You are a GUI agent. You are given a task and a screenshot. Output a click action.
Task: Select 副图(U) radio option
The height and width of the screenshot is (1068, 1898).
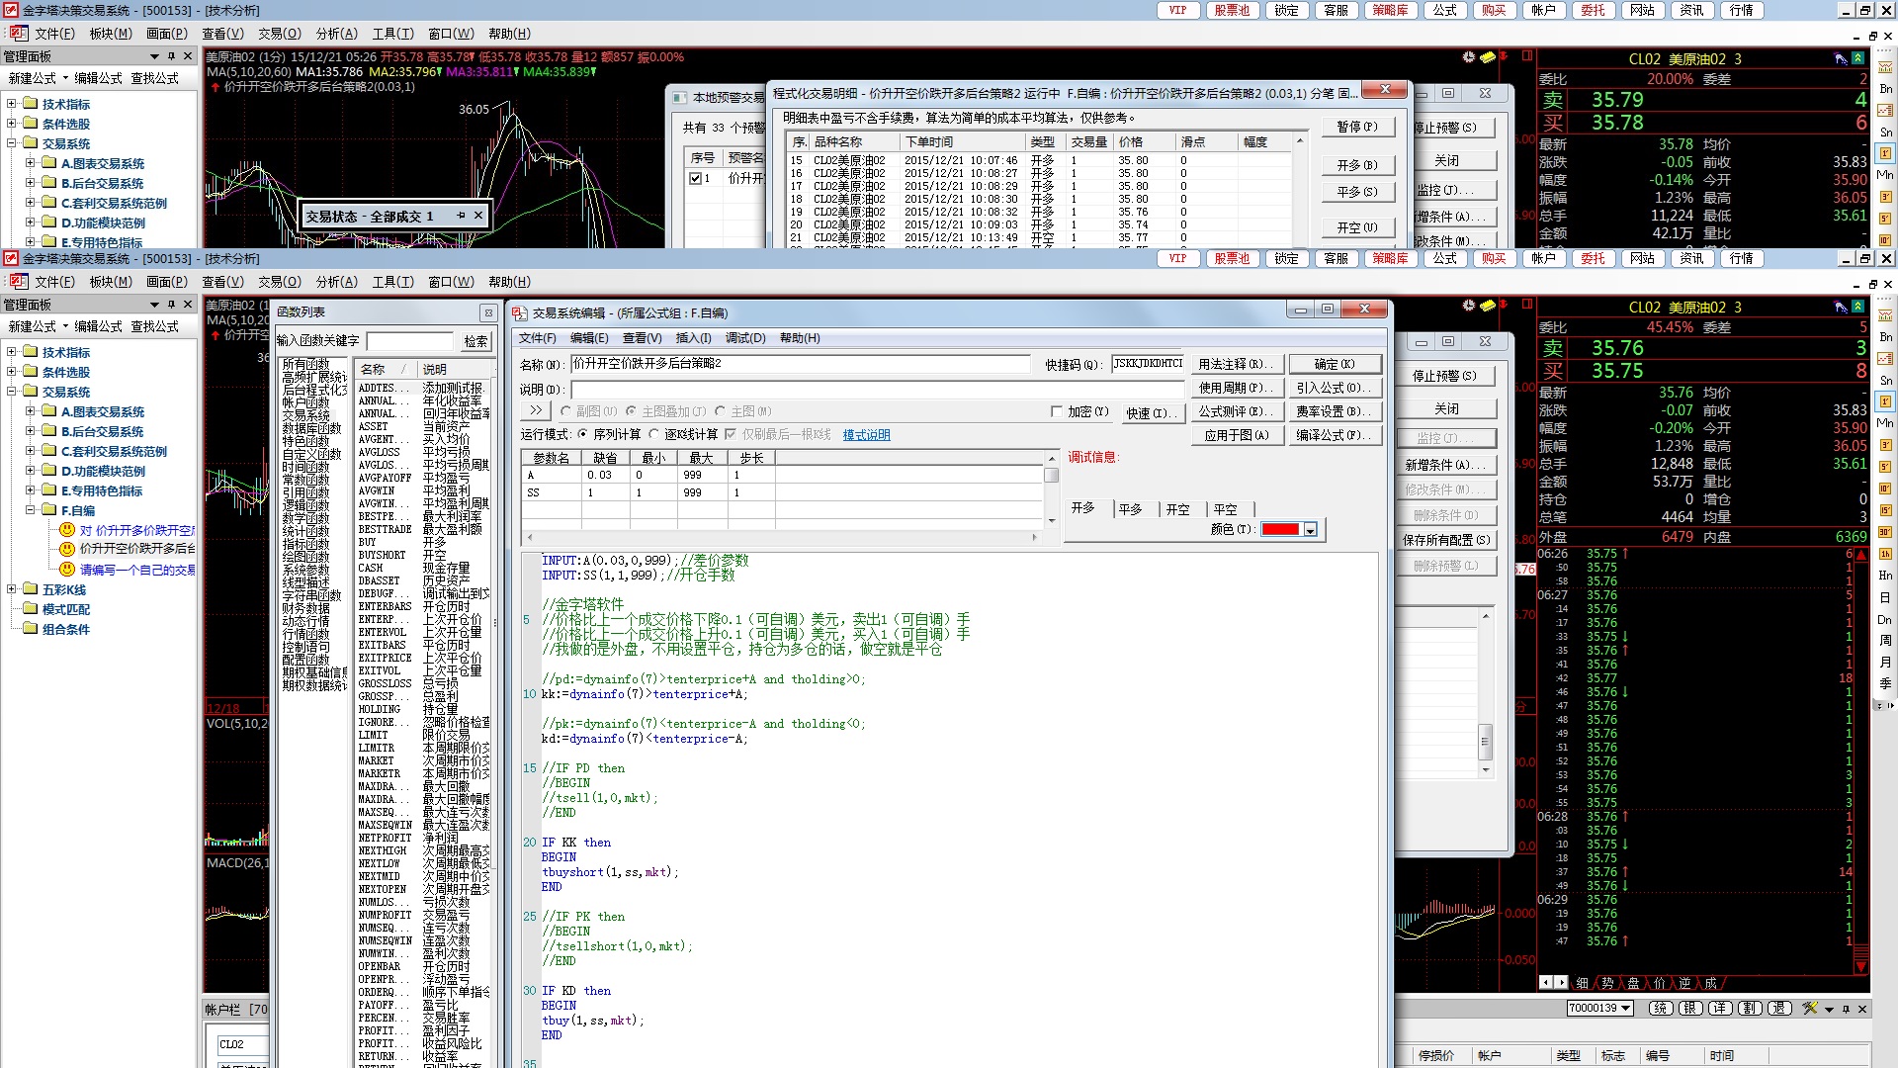pyautogui.click(x=565, y=411)
